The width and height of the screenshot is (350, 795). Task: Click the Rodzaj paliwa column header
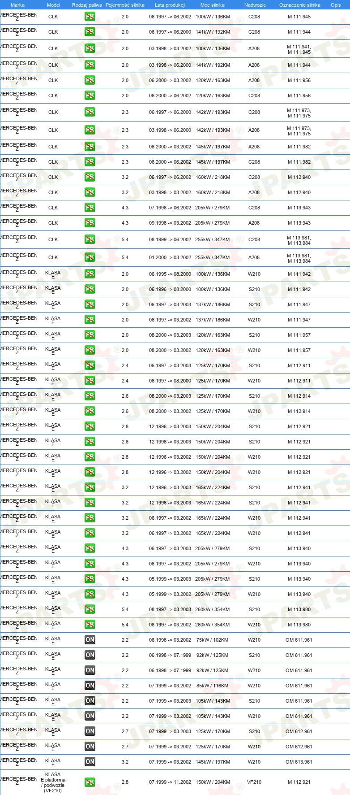(x=87, y=5)
